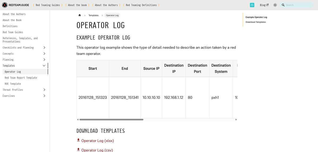
Task: Select About the Authors in sidebar
Action: point(14,14)
